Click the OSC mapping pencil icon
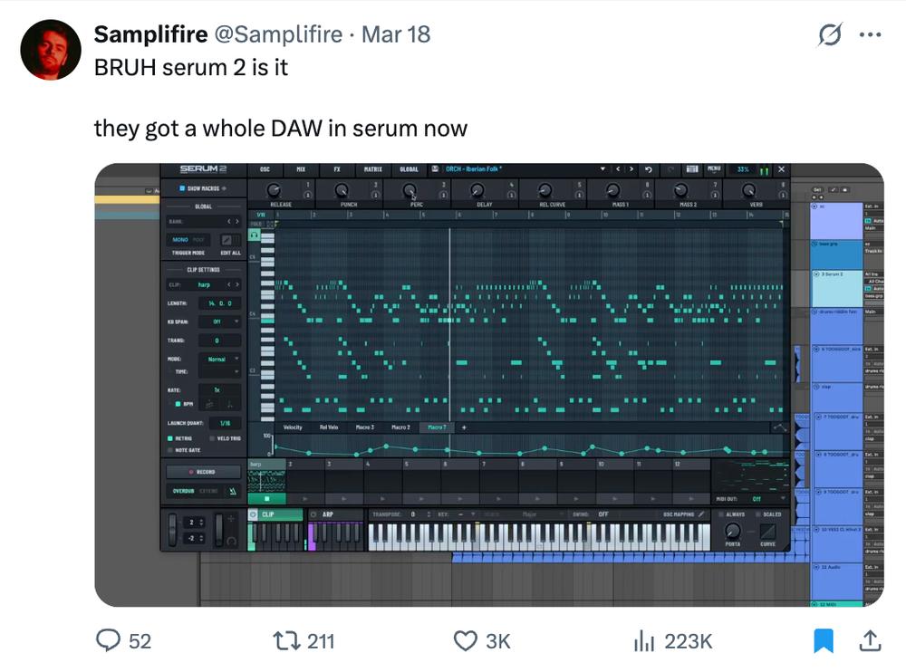The image size is (906, 672). (701, 514)
